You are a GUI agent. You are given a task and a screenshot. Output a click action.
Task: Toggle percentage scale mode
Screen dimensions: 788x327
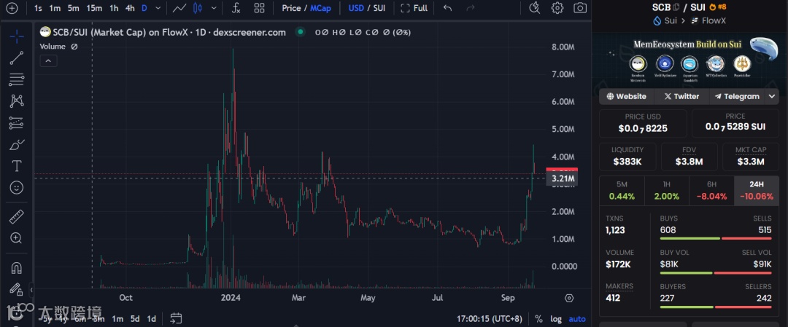tap(538, 318)
